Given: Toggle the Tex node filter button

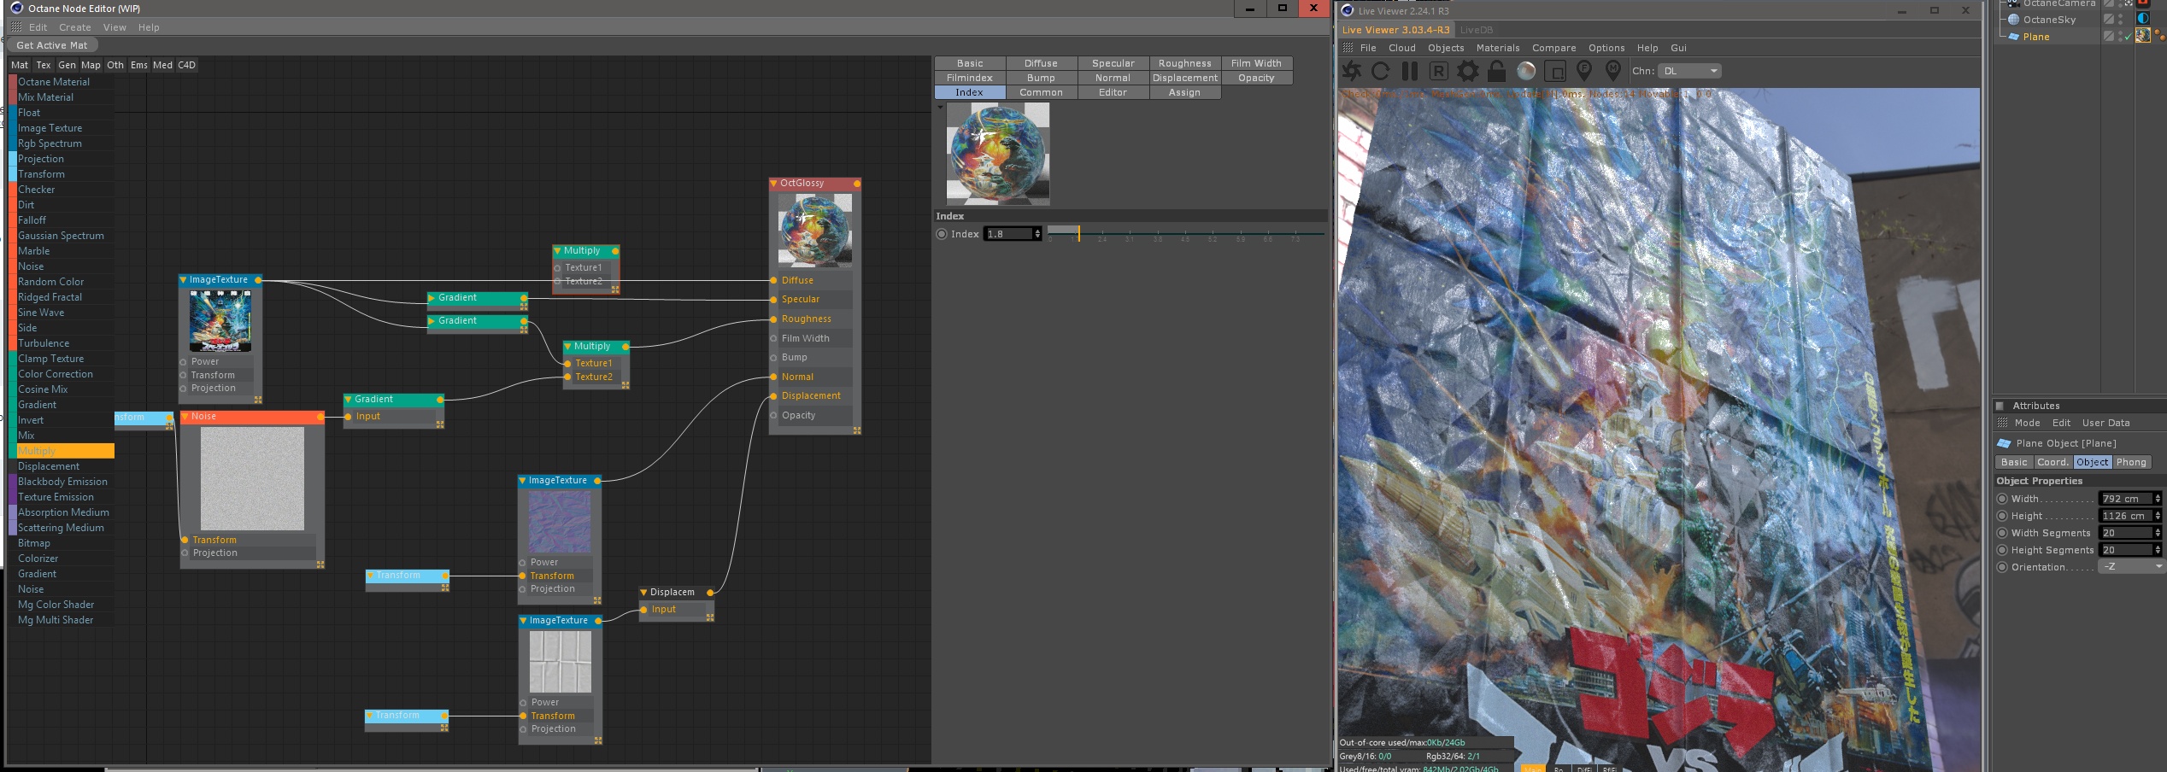Looking at the screenshot, I should coord(44,65).
